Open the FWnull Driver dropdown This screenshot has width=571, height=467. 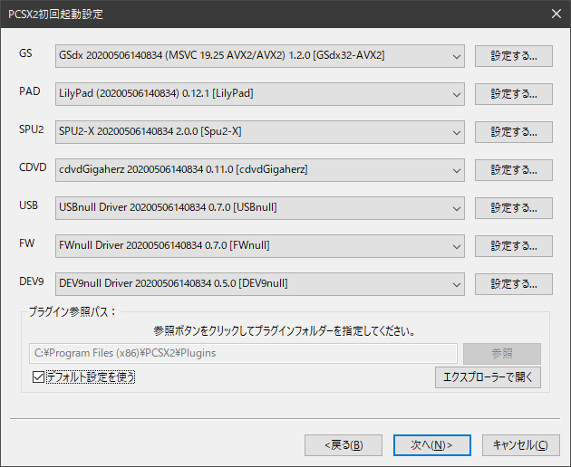pos(259,246)
